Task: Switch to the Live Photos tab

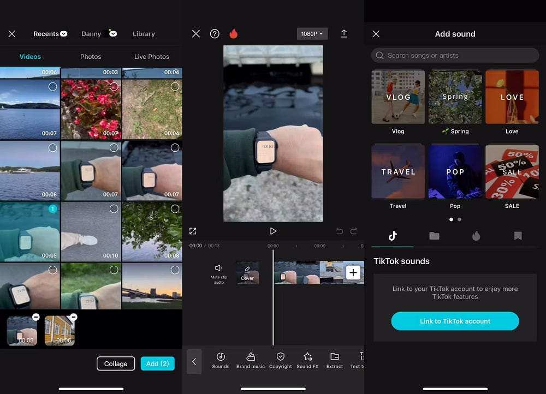Action: coord(152,57)
